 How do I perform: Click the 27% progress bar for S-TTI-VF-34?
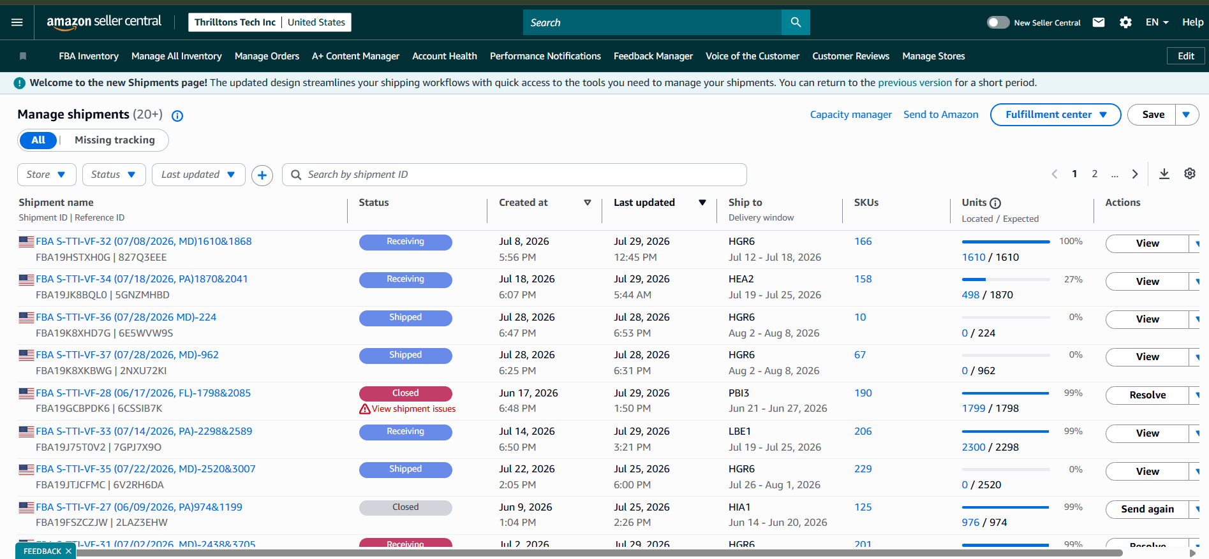coord(1005,280)
